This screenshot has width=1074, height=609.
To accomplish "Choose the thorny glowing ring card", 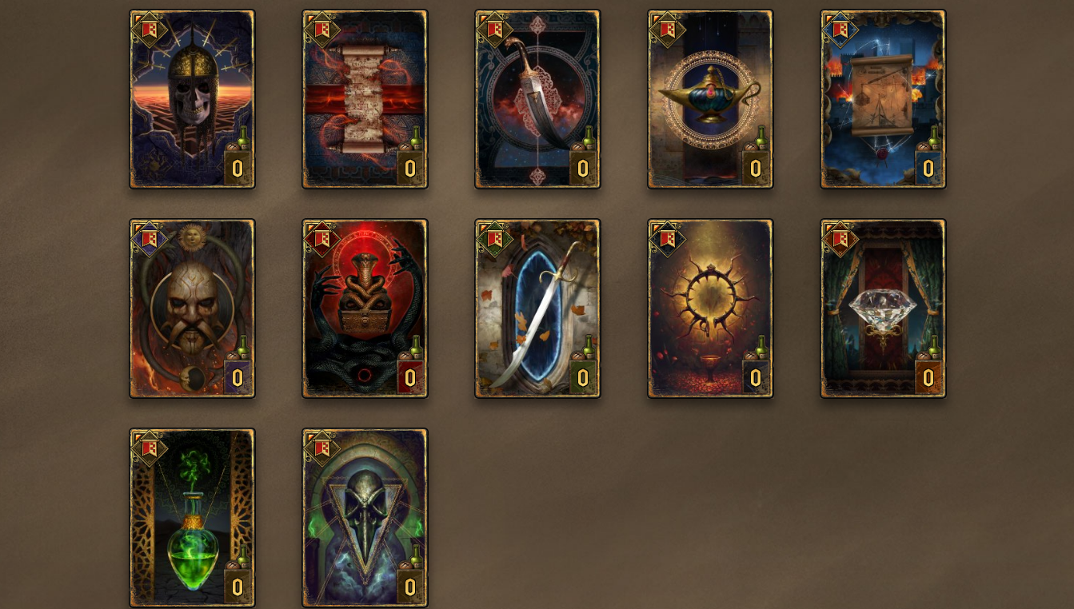I will 710,308.
